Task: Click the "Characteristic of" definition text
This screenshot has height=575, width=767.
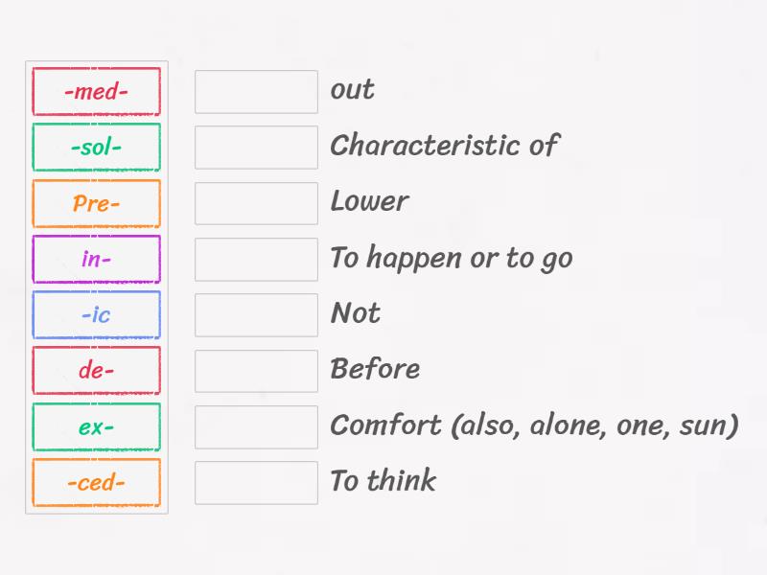Action: click(444, 146)
